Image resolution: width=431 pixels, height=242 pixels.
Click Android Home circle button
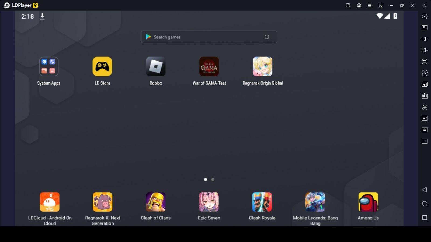(425, 204)
